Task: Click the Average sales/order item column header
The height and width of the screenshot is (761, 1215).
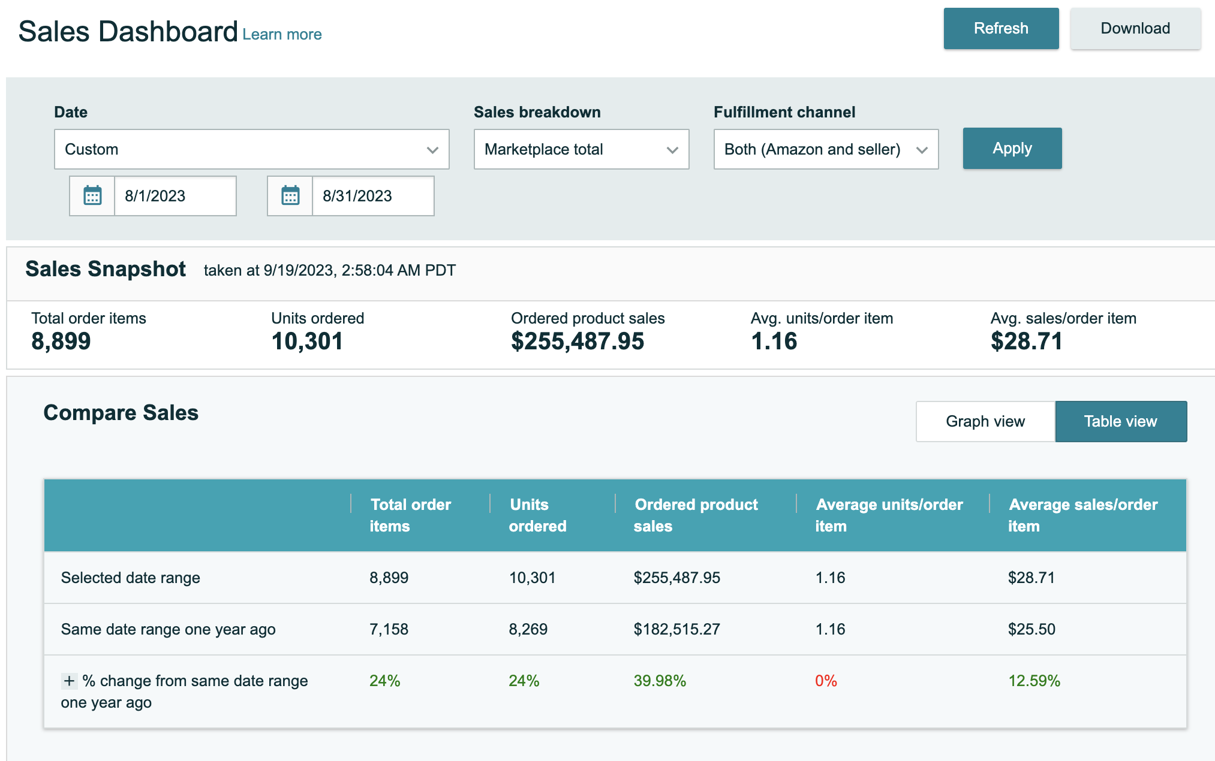Action: coord(1082,515)
